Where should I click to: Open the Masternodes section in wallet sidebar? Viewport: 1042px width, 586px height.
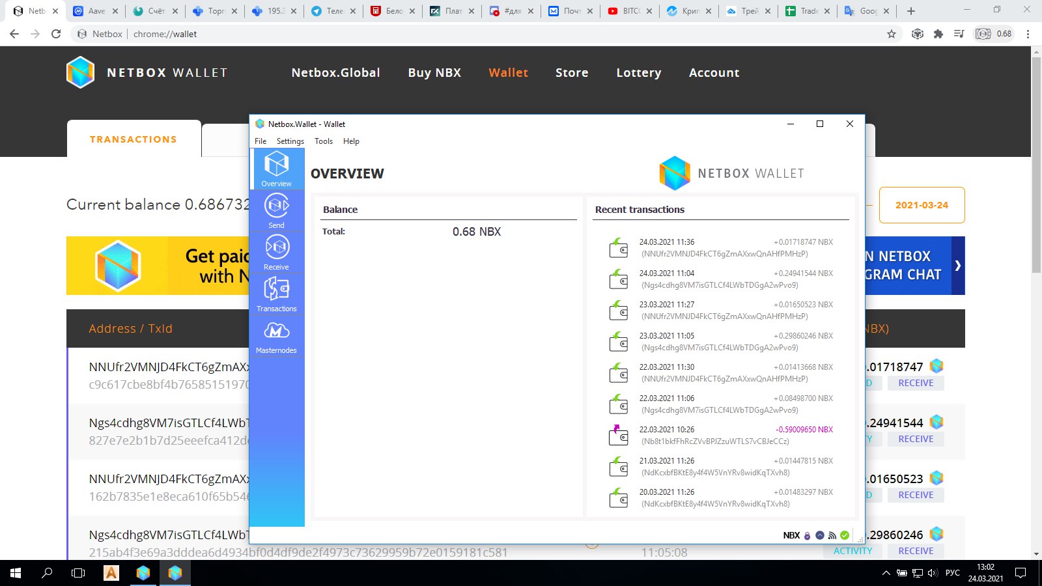click(x=276, y=336)
